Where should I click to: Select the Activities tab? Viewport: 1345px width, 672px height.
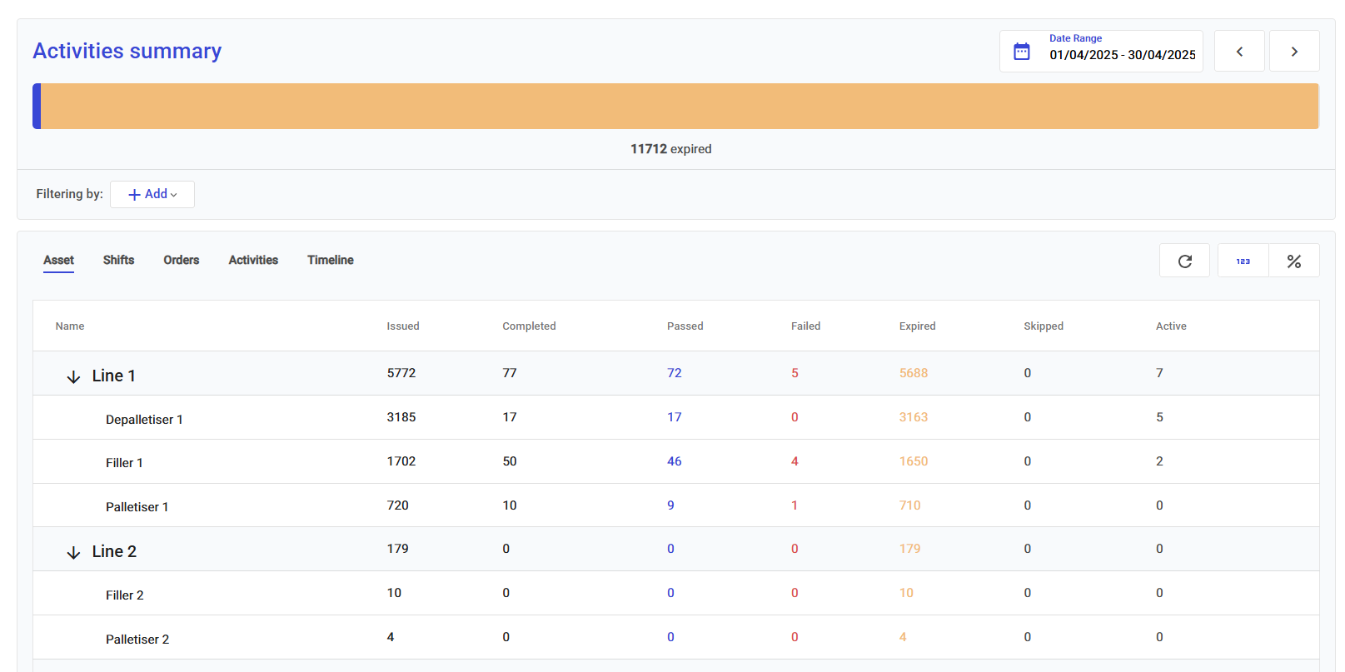253,260
